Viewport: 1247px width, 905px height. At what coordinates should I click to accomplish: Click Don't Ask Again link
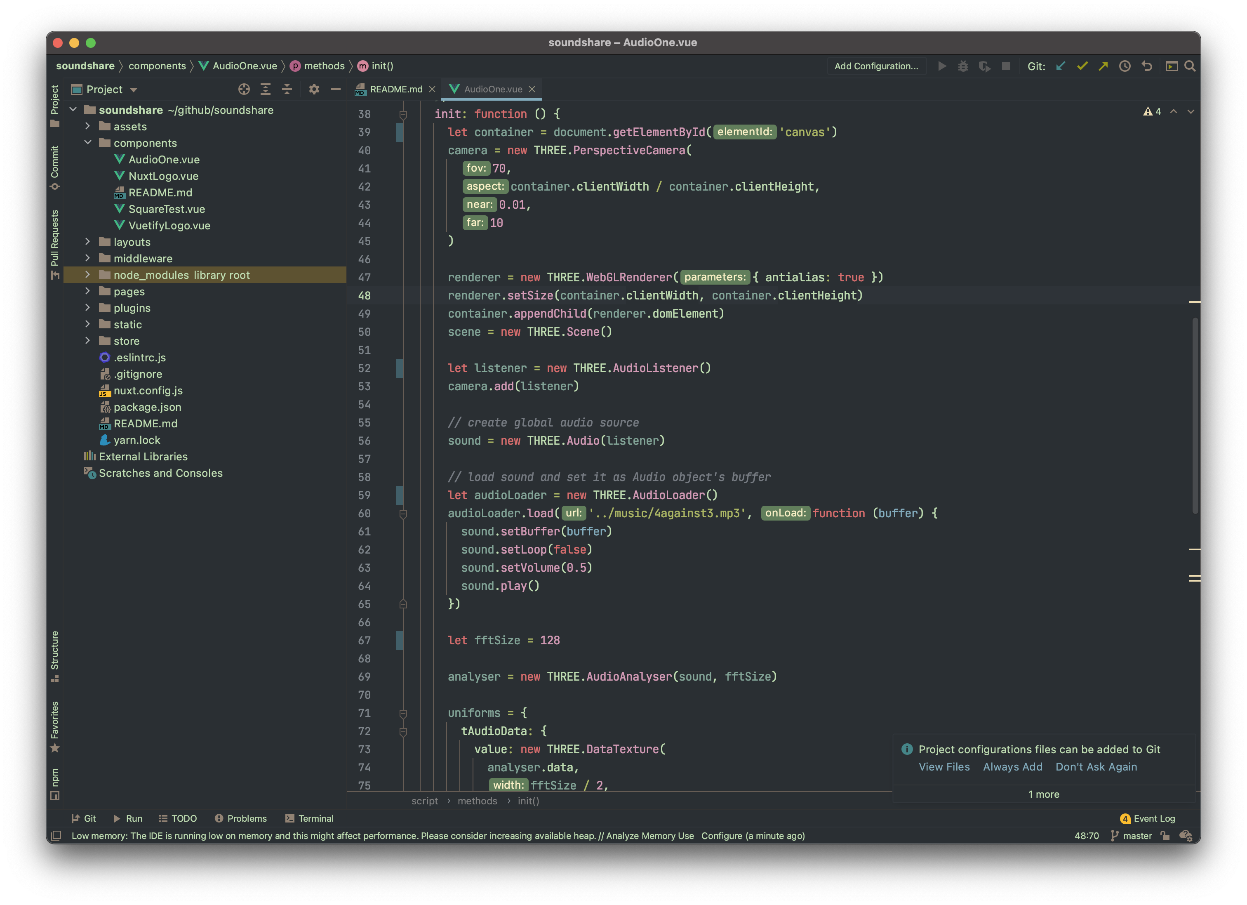pos(1096,766)
